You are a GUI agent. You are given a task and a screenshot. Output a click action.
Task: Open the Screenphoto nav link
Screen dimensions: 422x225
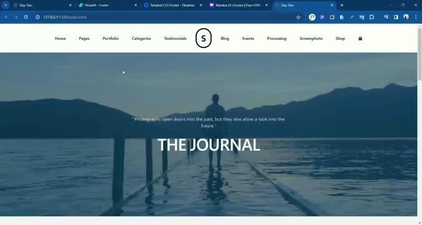pyautogui.click(x=311, y=39)
